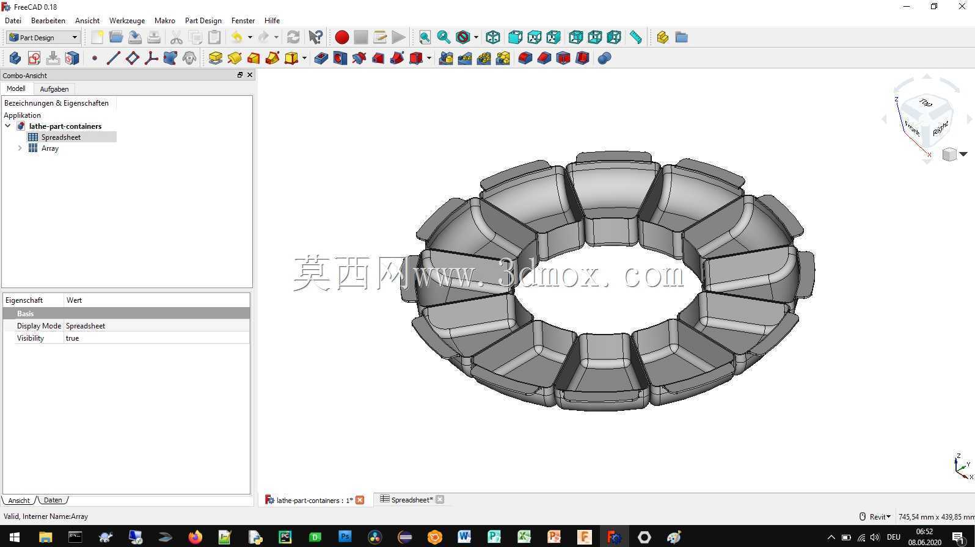The width and height of the screenshot is (975, 547).
Task: Click the Display Mode value Spreadsheet
Action: pos(156,325)
